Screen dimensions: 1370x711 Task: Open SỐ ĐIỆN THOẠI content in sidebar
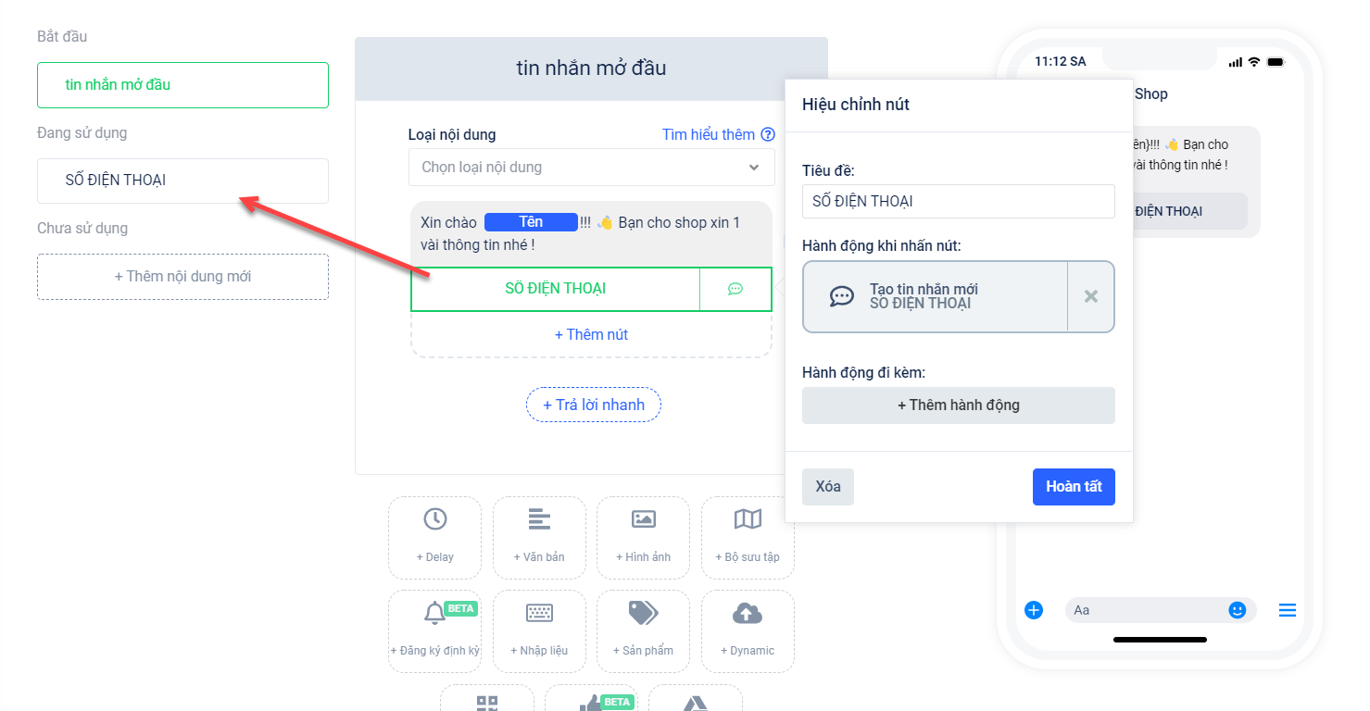click(182, 181)
